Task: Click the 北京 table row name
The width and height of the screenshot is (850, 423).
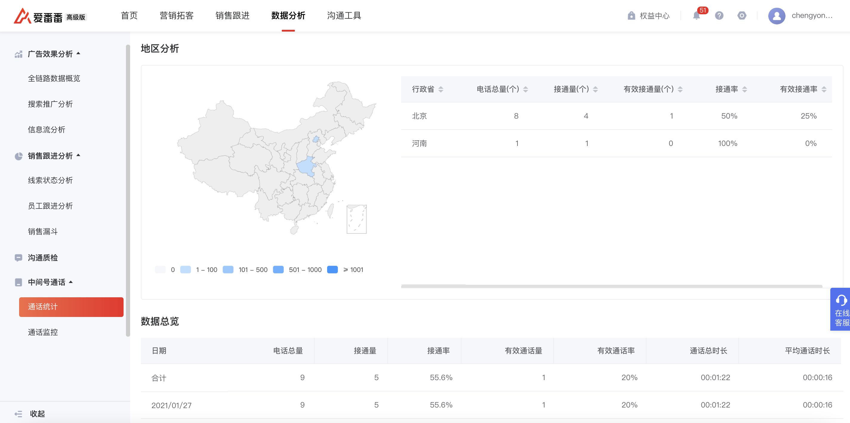Action: pos(419,116)
